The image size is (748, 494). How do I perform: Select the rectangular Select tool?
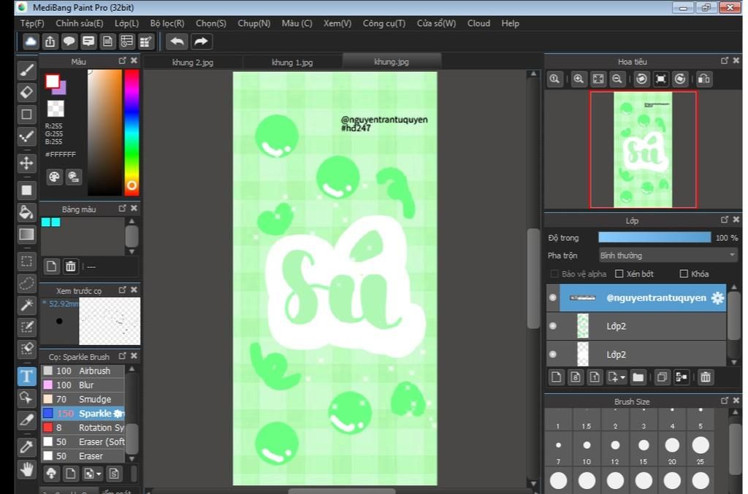click(27, 261)
